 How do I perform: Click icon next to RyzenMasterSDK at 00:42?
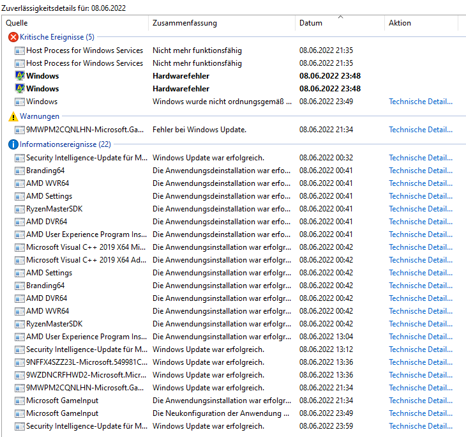[20, 325]
